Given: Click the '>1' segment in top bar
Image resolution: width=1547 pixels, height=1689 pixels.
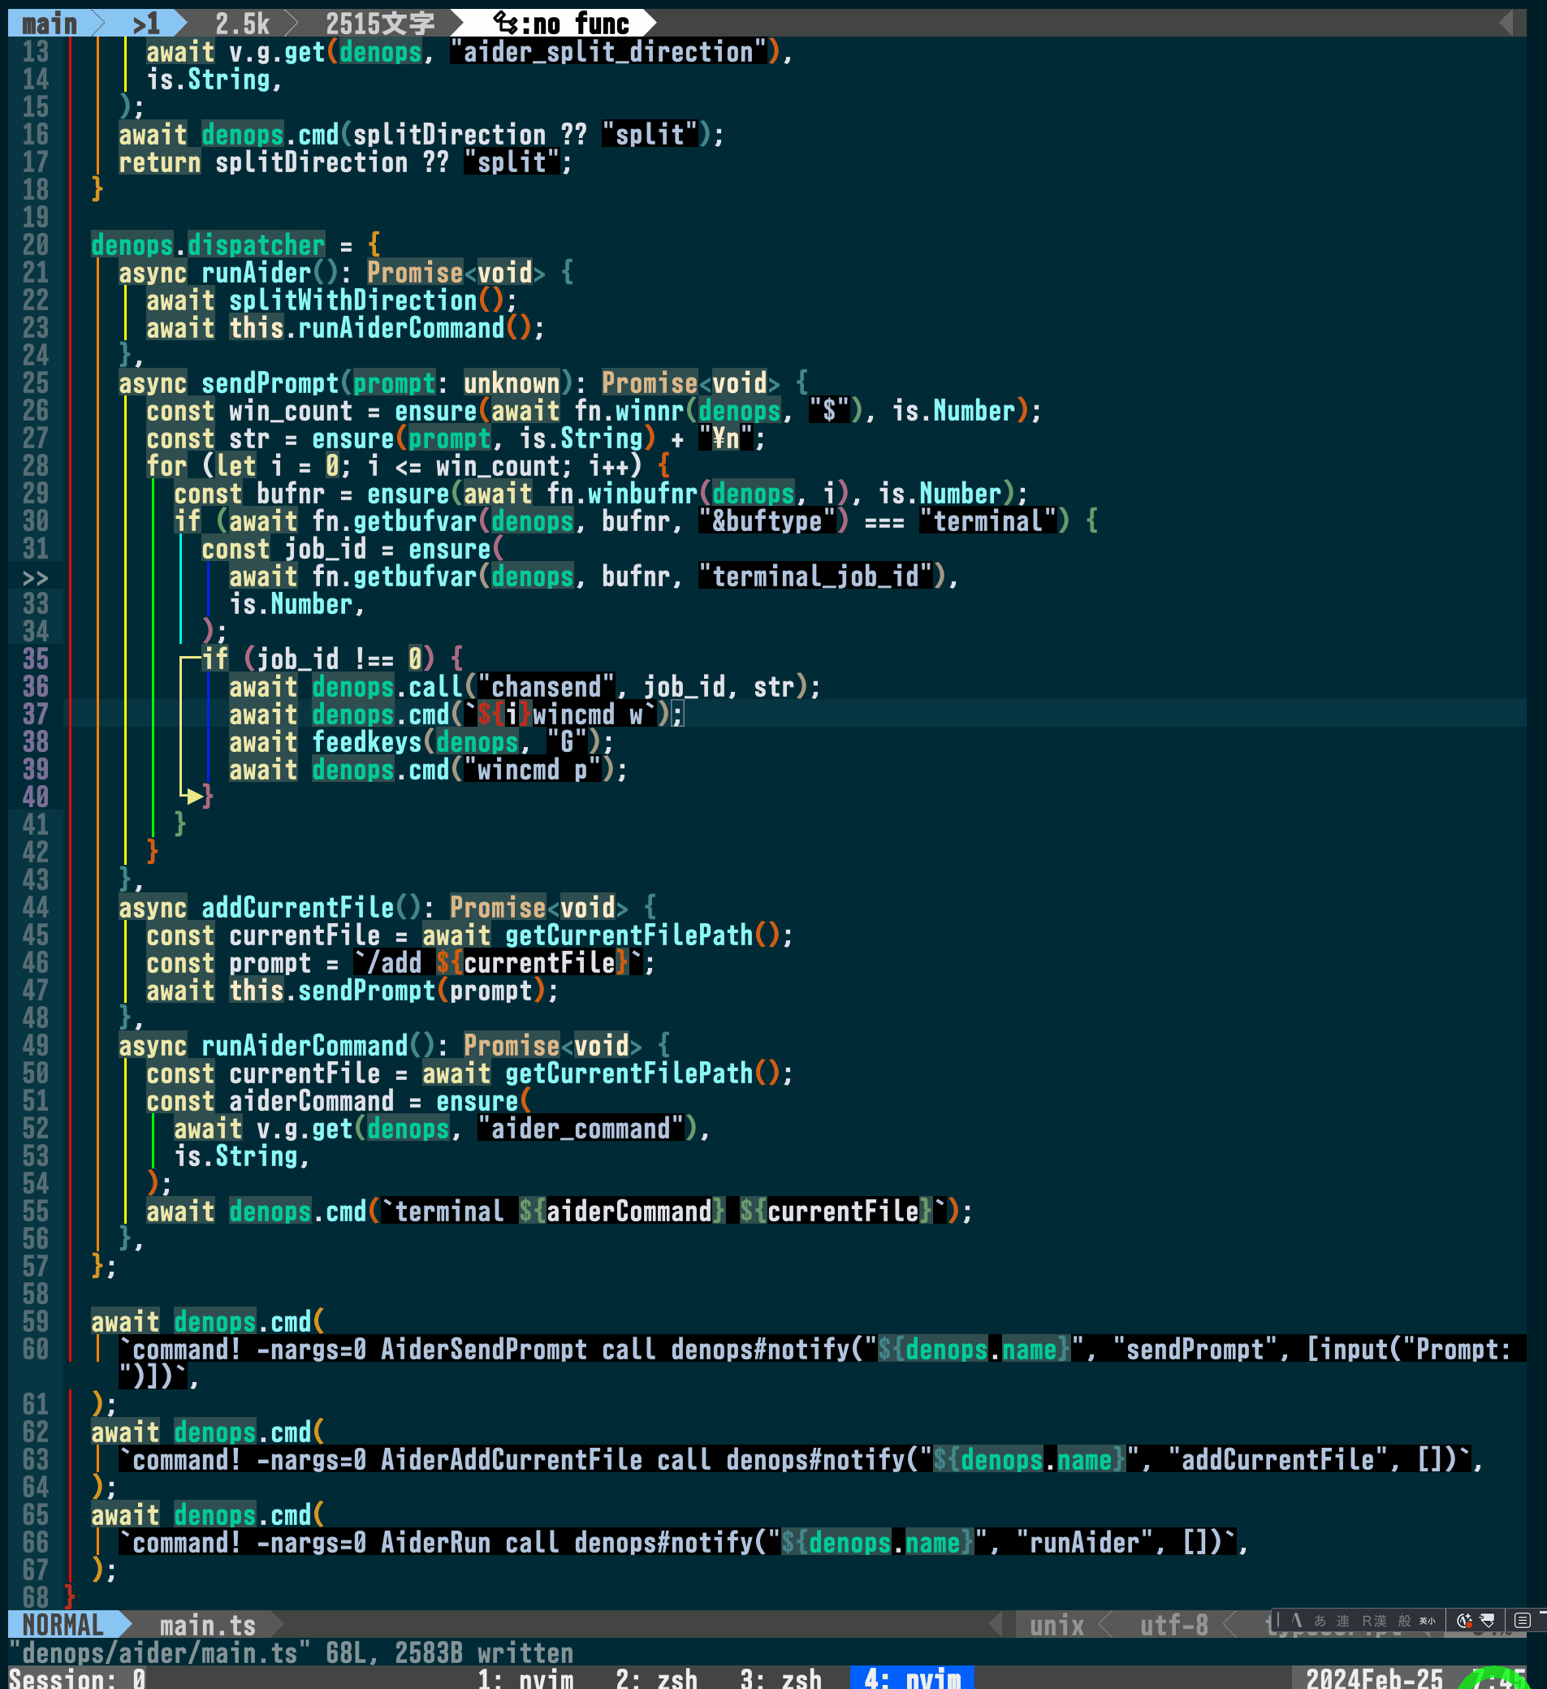Looking at the screenshot, I should (146, 23).
